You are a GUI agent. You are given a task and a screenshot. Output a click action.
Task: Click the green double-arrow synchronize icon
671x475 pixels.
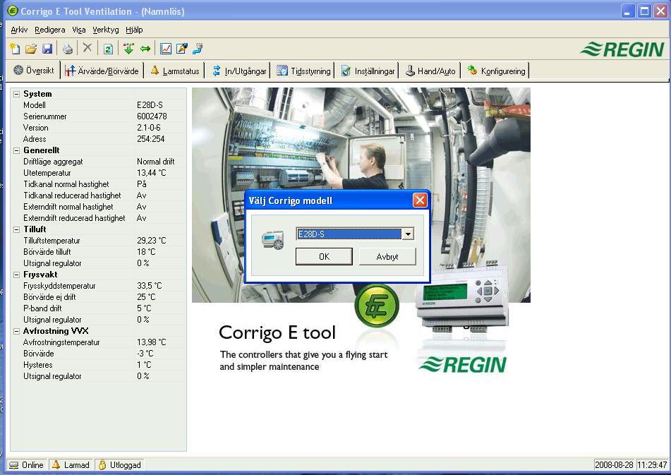coord(145,49)
